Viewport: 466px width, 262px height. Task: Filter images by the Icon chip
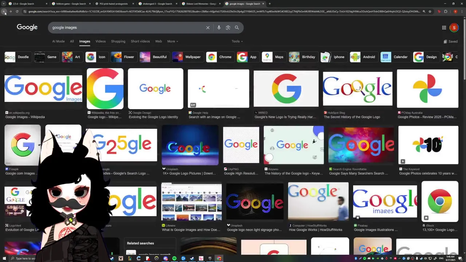[x=96, y=57]
